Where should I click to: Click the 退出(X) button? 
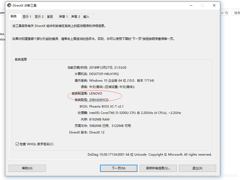point(197,168)
